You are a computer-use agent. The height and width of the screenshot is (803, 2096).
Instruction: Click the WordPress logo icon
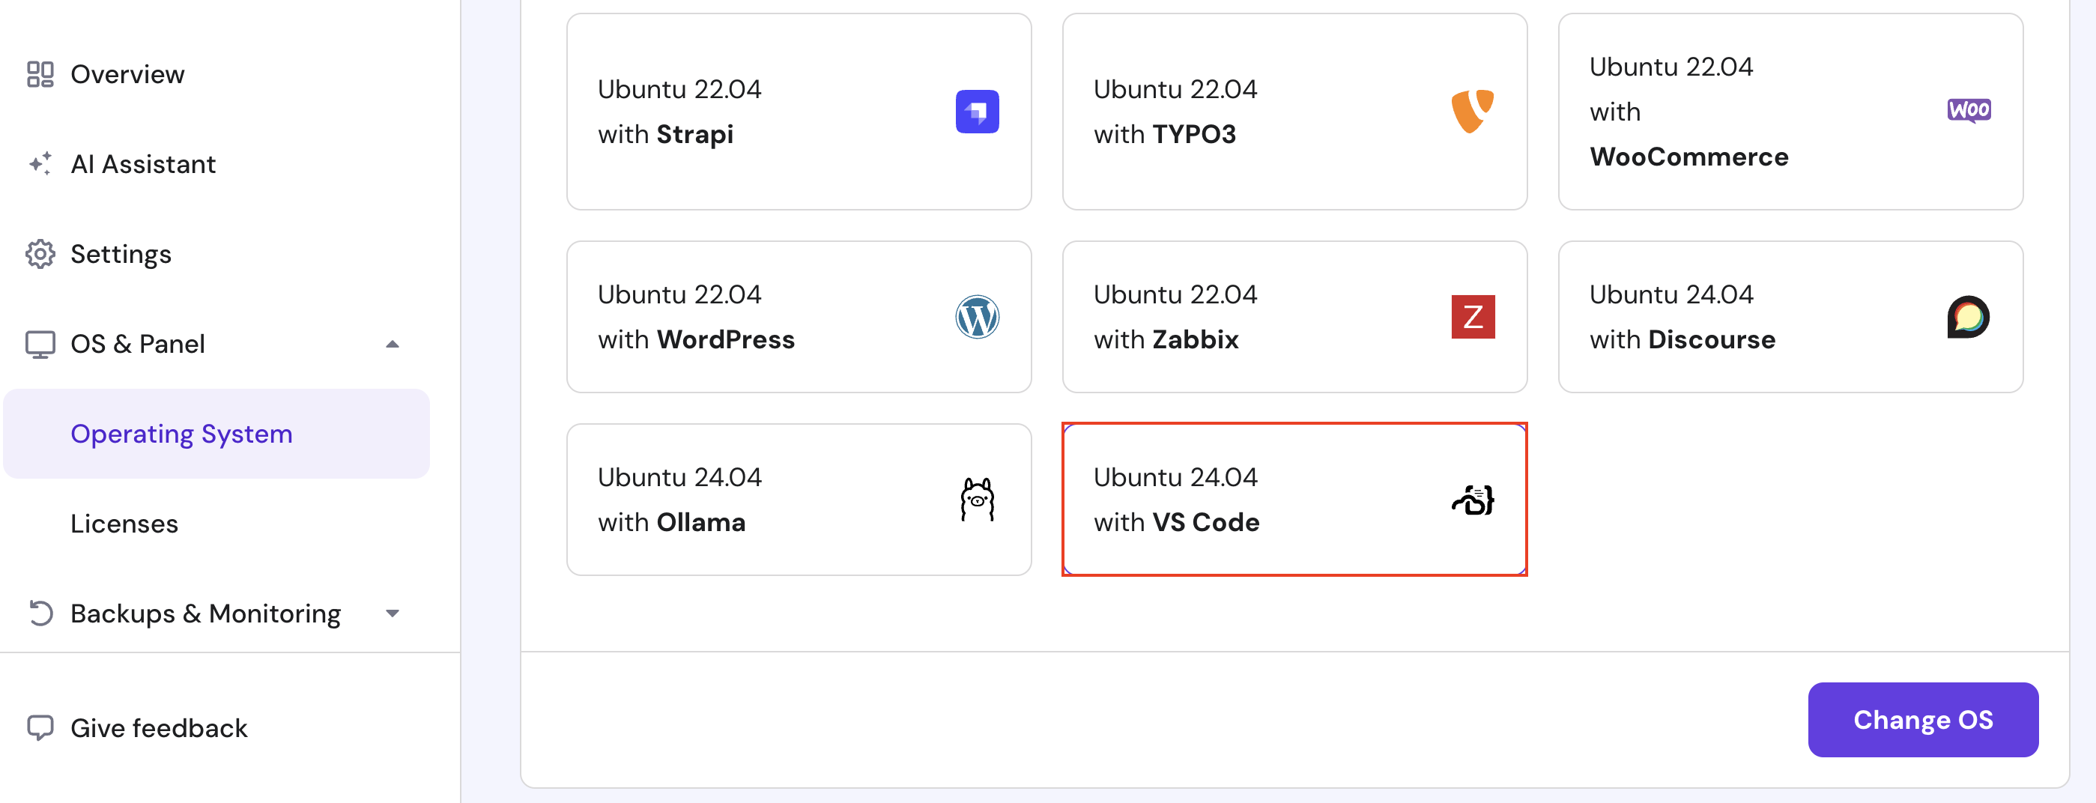click(x=976, y=317)
